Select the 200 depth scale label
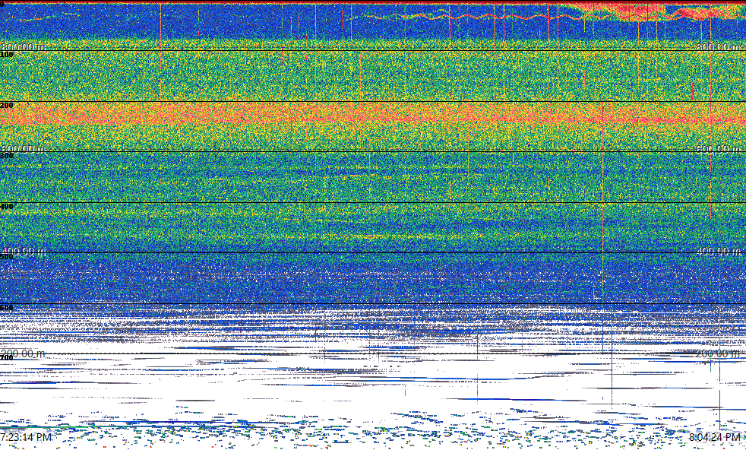 click(7, 105)
